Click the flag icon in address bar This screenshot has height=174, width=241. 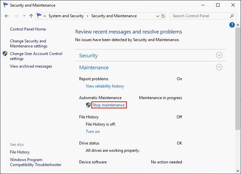39,16
